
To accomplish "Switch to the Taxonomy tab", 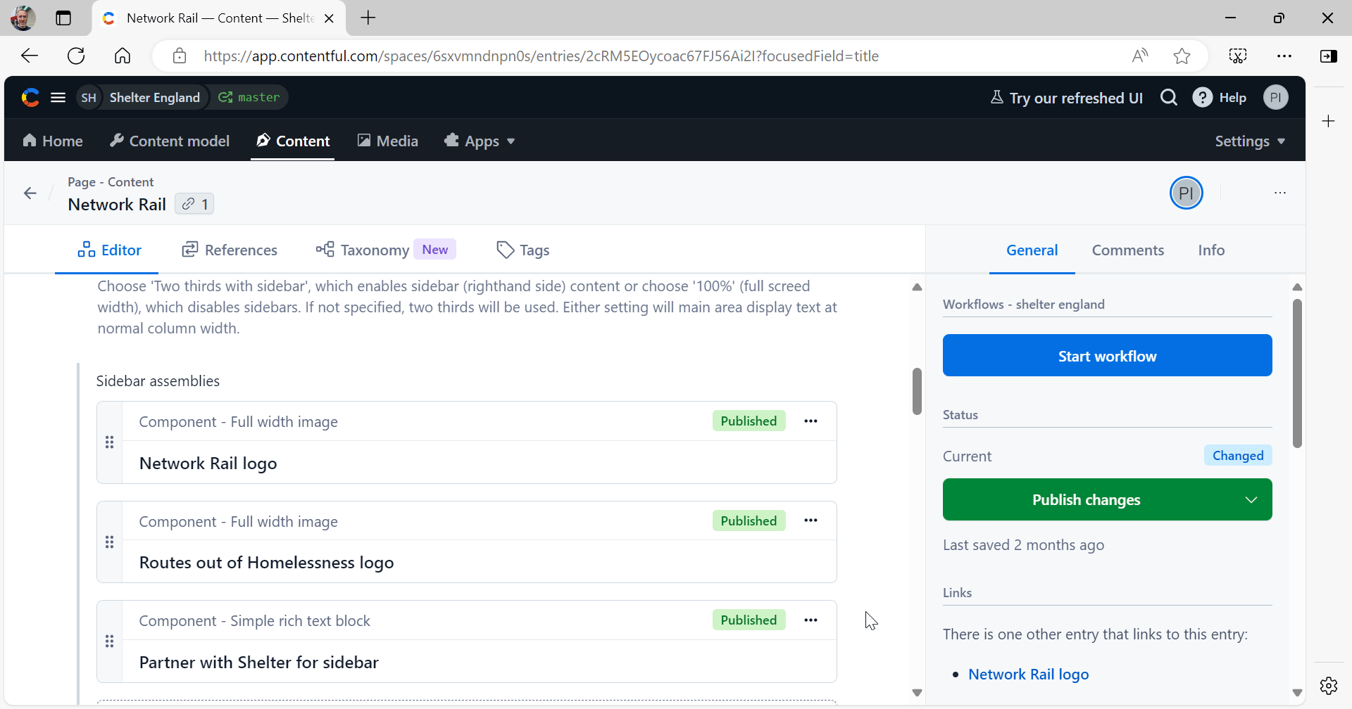I will 386,250.
